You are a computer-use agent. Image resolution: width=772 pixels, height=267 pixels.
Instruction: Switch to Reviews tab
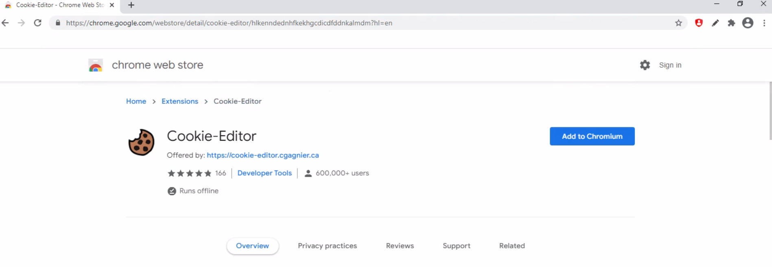pyautogui.click(x=400, y=246)
